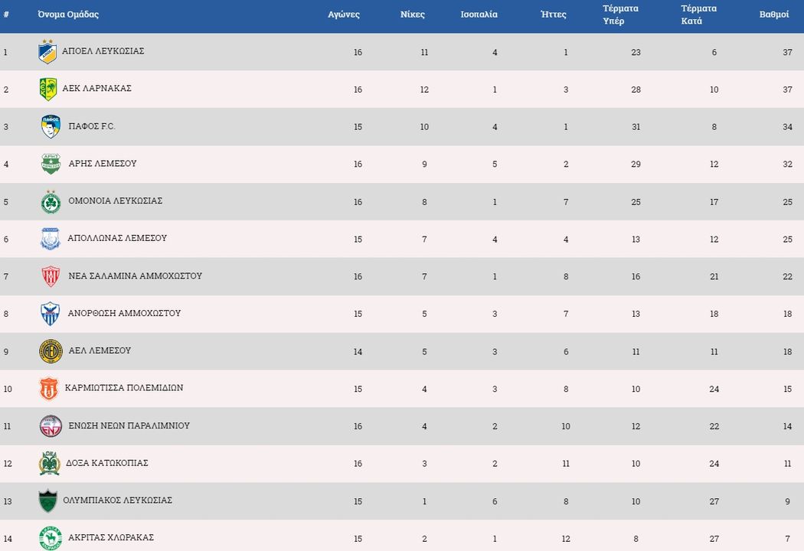The height and width of the screenshot is (551, 804).
Task: Select ΕΝΩΣΗ ΝΕΩΝ ΠΑΡΑΛΙΜΝΙΟΥ team name
Action: [129, 425]
